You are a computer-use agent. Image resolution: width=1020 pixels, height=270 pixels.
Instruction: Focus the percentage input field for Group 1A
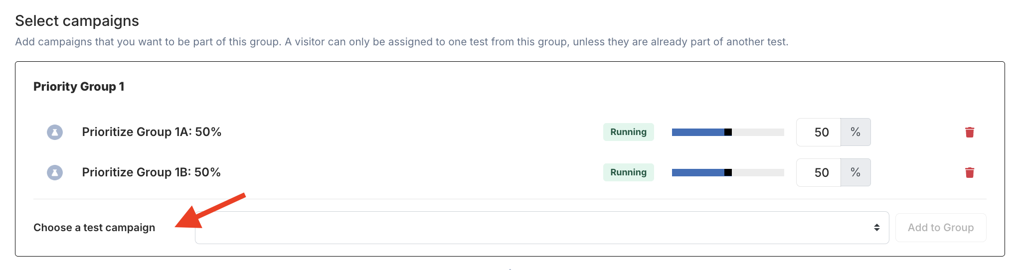coord(819,132)
